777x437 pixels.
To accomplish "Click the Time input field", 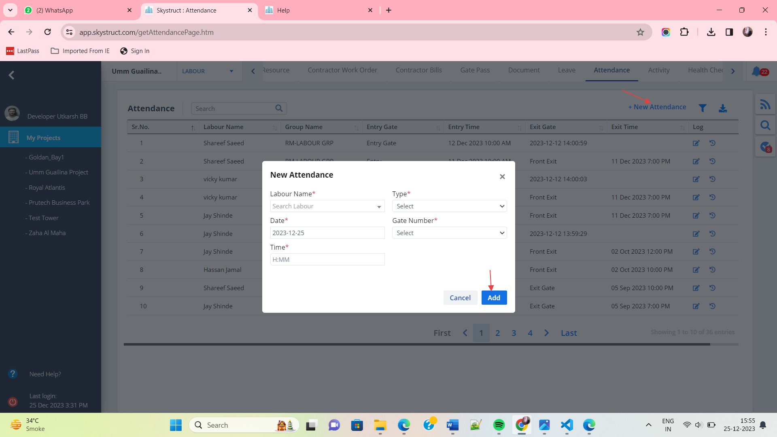I will click(327, 260).
